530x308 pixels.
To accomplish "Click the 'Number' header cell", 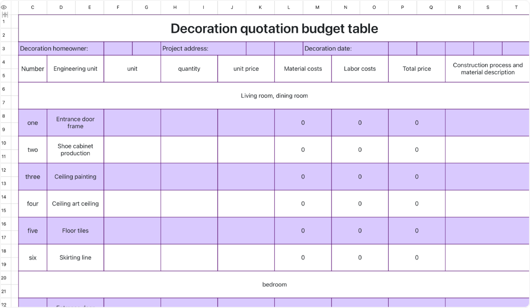I will click(x=33, y=69).
